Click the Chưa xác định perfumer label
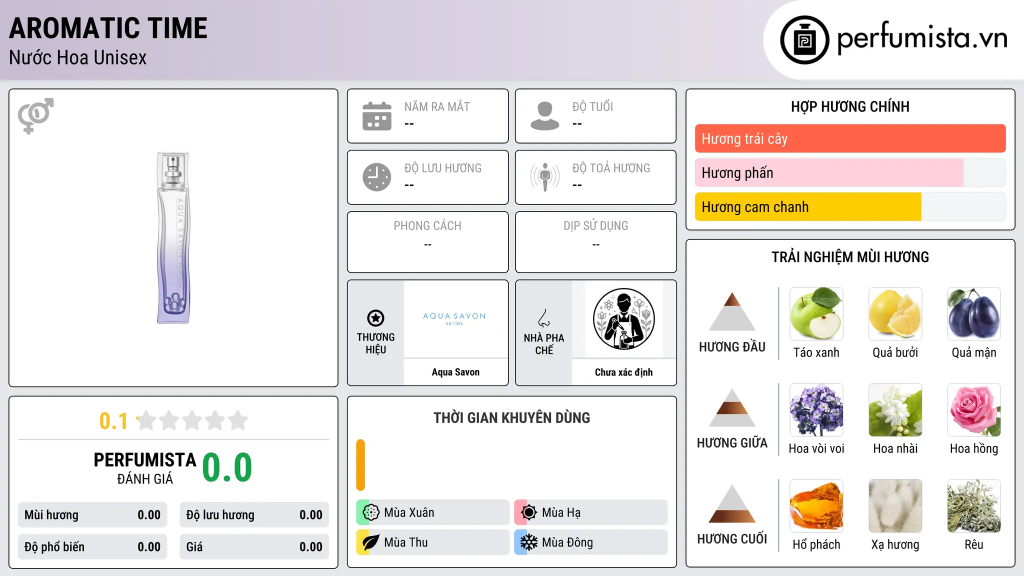The image size is (1024, 576). tap(623, 372)
